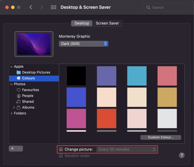Click the Shared albums icon
Screen dimensions: 194x167
tap(19, 102)
